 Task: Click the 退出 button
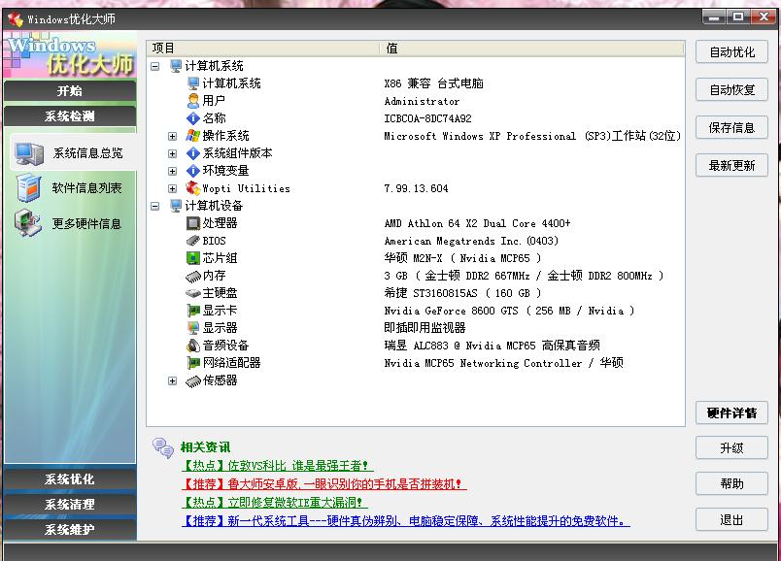(x=731, y=520)
